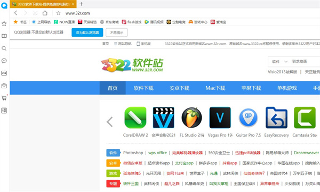Open 手机版 link

[143, 44]
